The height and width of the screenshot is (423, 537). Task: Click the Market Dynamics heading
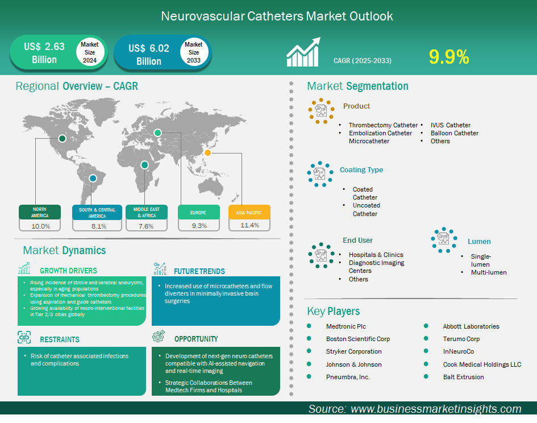pos(64,250)
